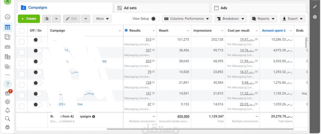Image resolution: width=321 pixels, height=134 pixels.
Task: Check the checkbox for 128 results row
Action: click(x=22, y=85)
